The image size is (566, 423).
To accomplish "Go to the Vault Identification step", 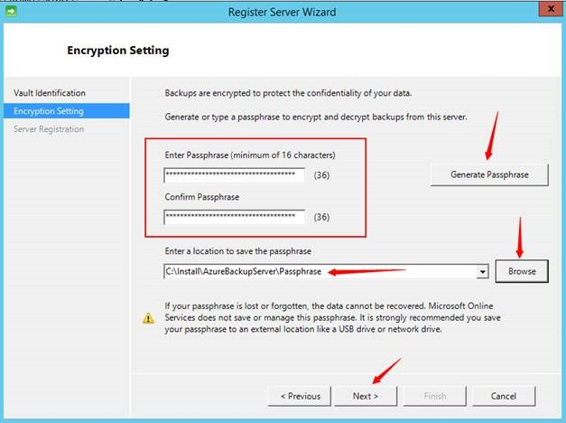I will [x=50, y=93].
